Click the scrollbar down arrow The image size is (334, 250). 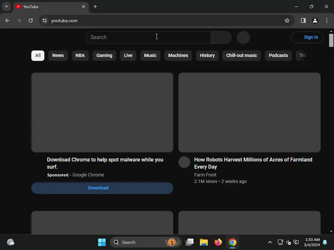(331, 231)
